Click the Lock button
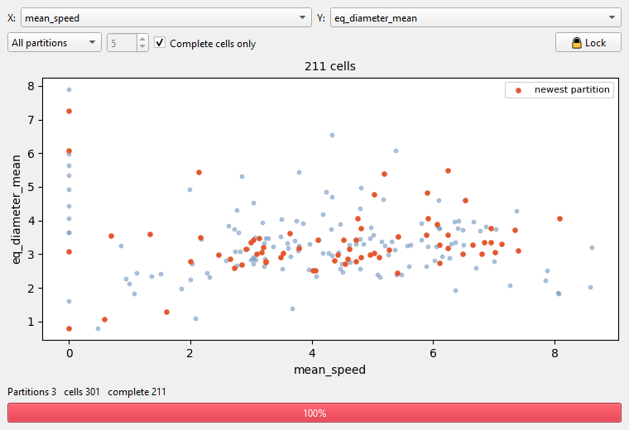The width and height of the screenshot is (629, 430). pos(588,42)
